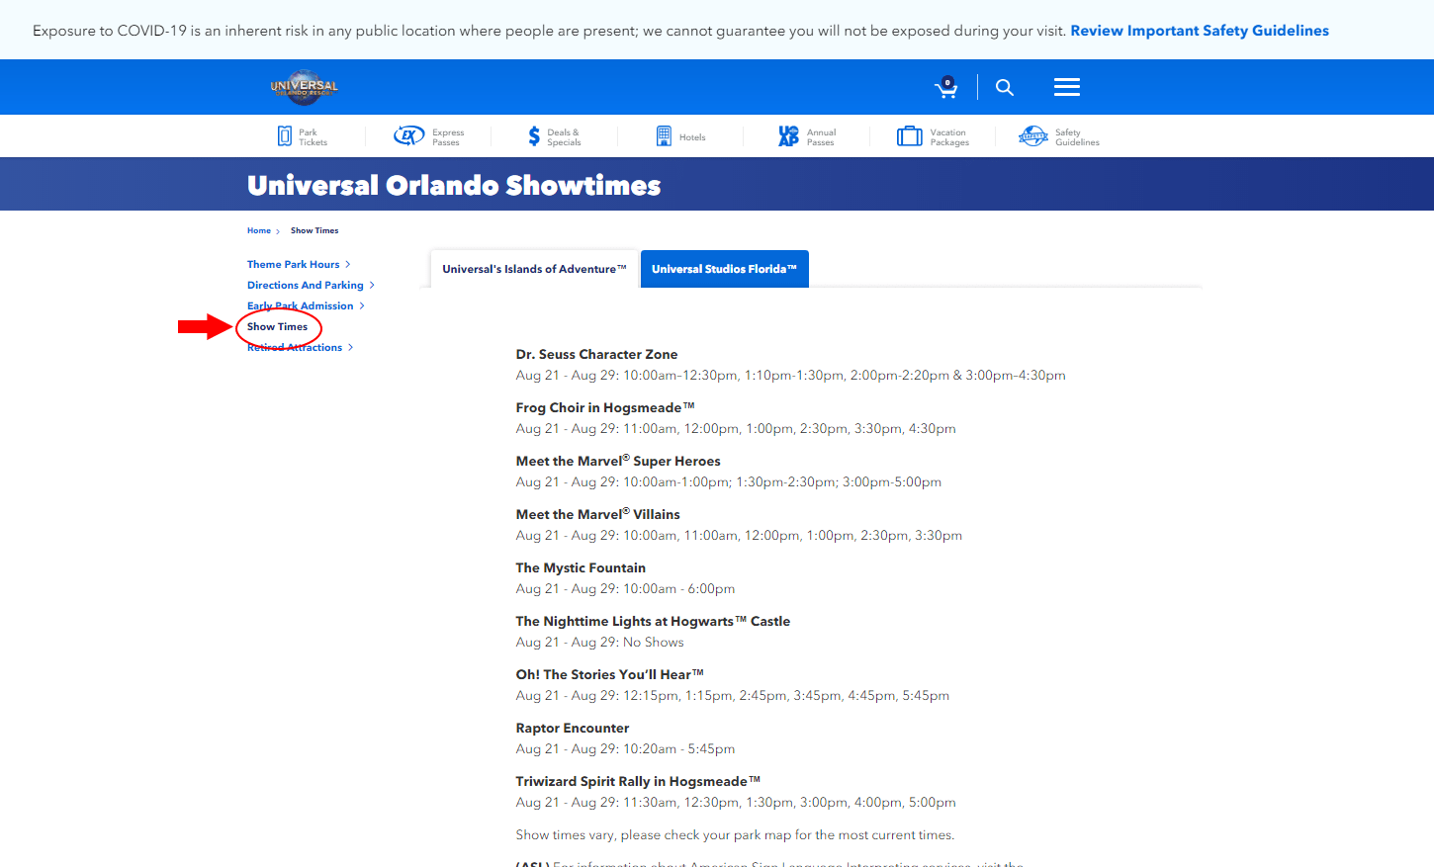Open the shopping cart icon
The height and width of the screenshot is (867, 1434).
(946, 87)
